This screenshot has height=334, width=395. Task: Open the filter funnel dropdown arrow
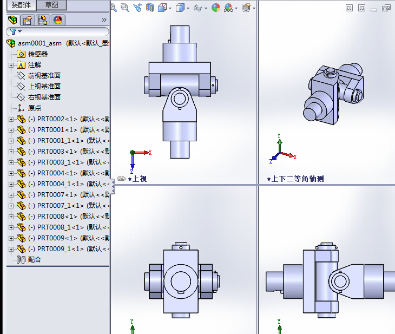pyautogui.click(x=20, y=31)
